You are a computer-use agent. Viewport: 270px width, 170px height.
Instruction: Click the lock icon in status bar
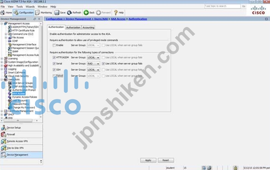pos(235,168)
